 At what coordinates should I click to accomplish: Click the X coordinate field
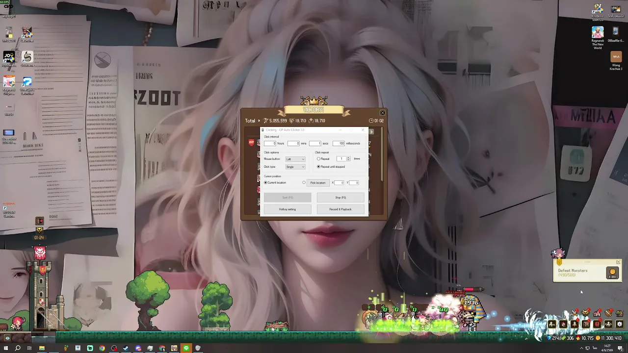339,183
